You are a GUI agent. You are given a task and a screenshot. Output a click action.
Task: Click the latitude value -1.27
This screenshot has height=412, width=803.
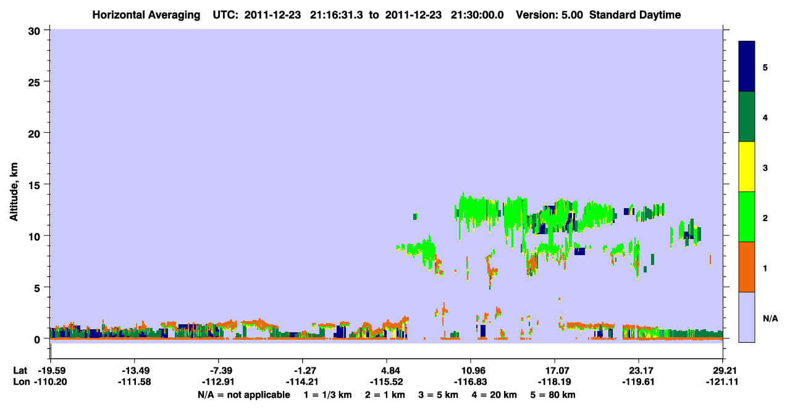pyautogui.click(x=303, y=371)
